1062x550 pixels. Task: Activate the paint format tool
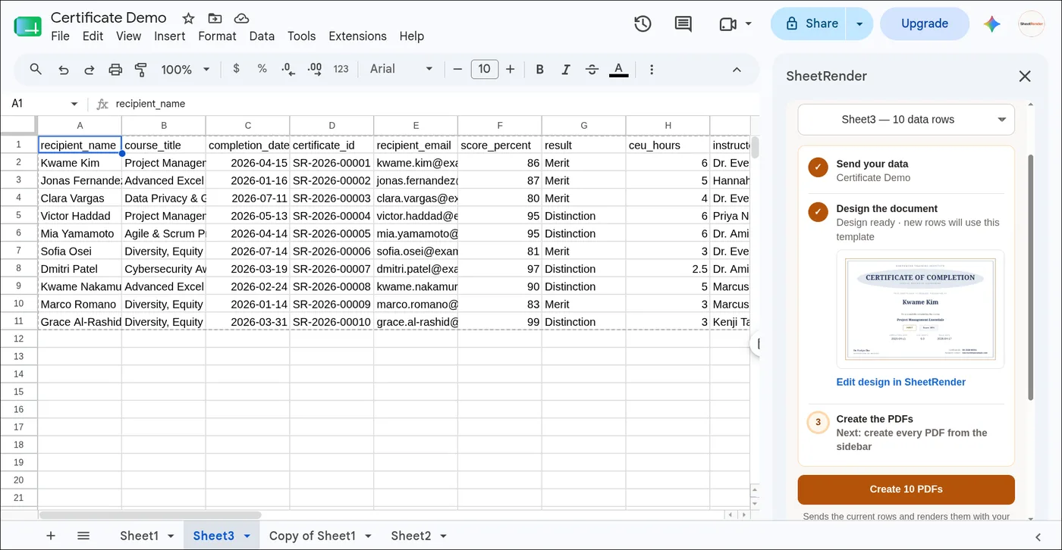click(x=141, y=69)
